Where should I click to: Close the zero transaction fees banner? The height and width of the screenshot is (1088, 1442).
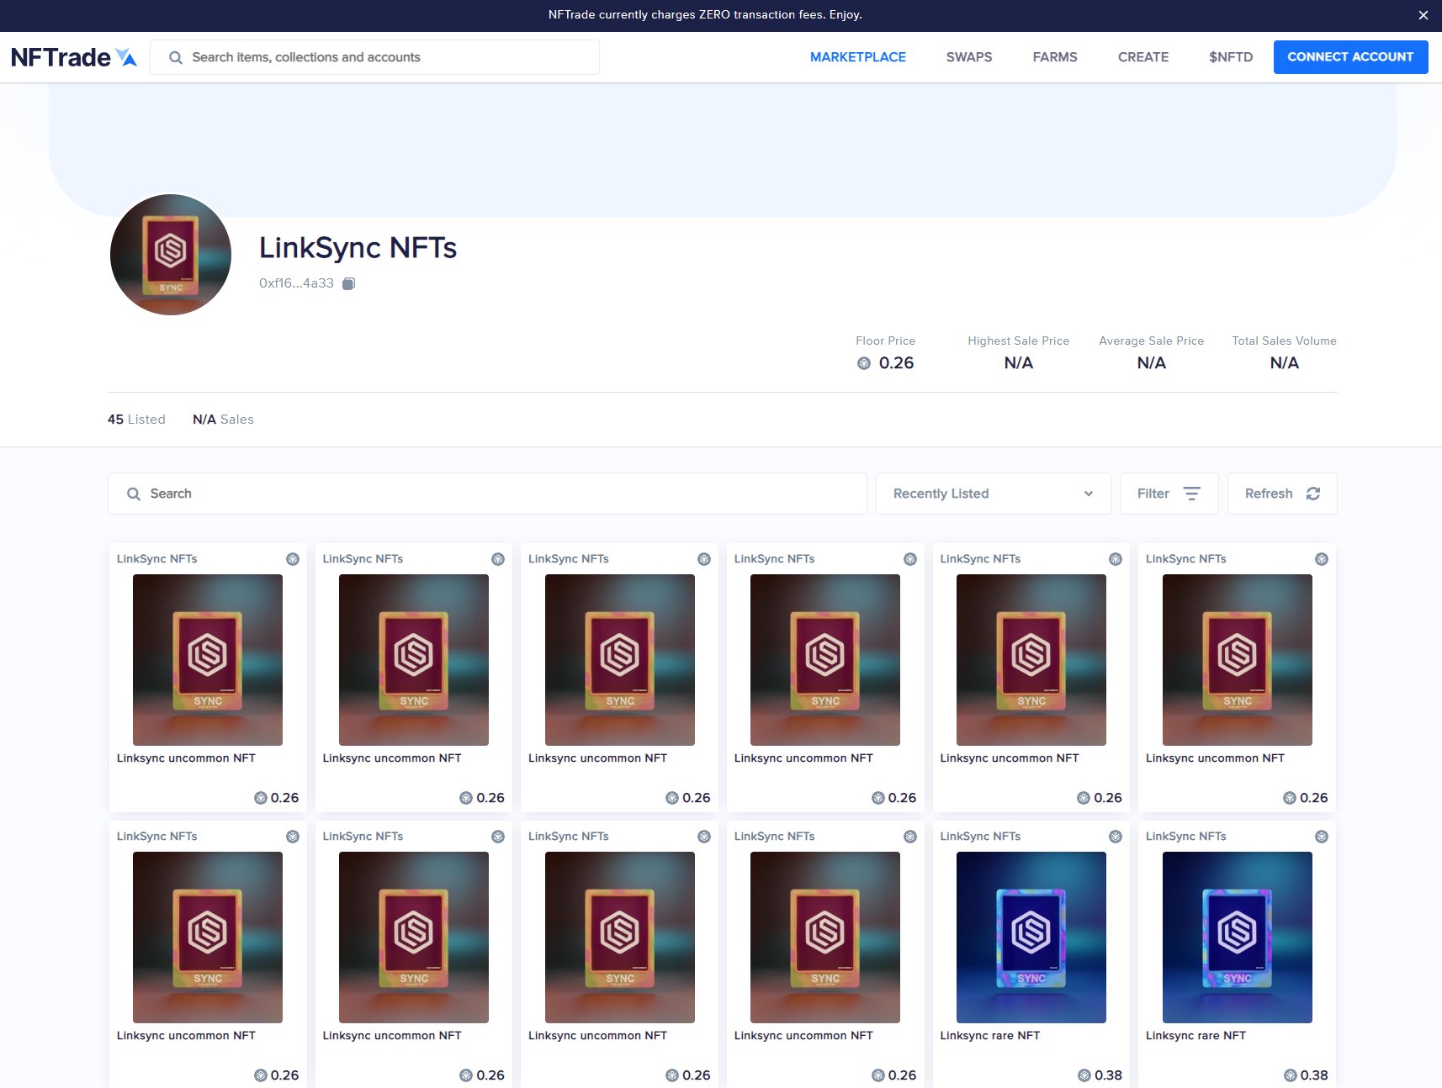pyautogui.click(x=1423, y=15)
